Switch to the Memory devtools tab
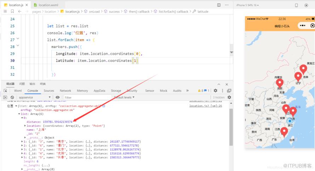Image resolution: width=315 pixels, height=171 pixels. 82,91
